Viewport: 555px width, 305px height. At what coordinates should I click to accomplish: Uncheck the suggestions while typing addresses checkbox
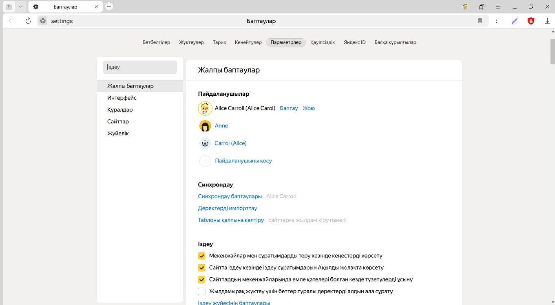[201, 256]
